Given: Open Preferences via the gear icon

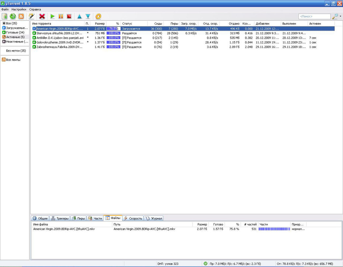Looking at the screenshot, I should pos(98,16).
